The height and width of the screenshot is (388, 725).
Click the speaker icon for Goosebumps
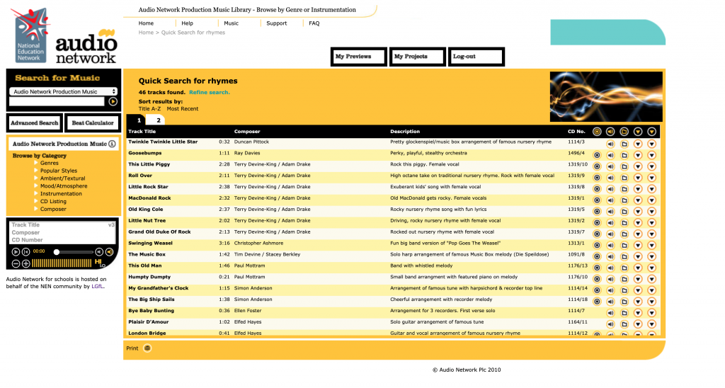tap(610, 155)
